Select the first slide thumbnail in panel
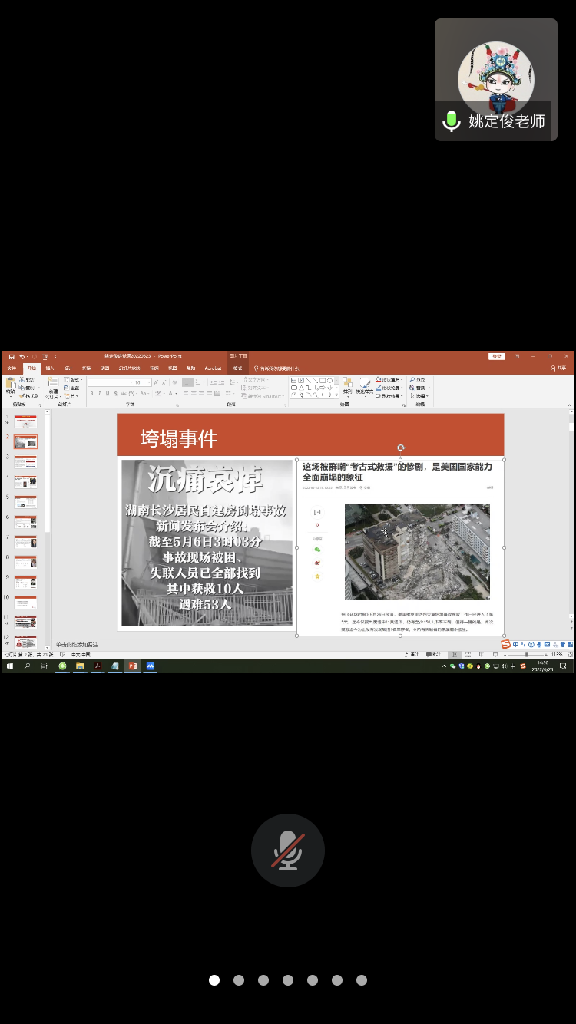 tap(25, 422)
